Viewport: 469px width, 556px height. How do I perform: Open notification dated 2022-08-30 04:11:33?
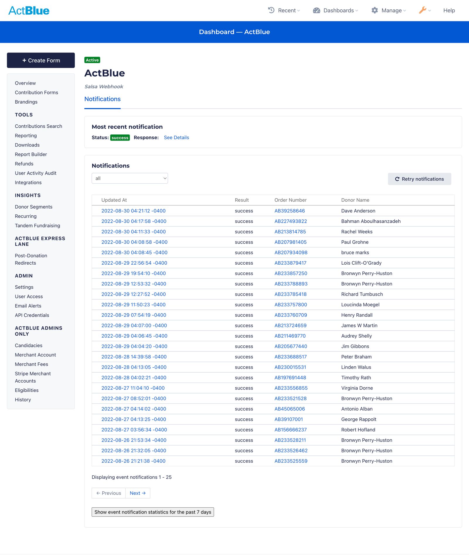click(x=133, y=232)
